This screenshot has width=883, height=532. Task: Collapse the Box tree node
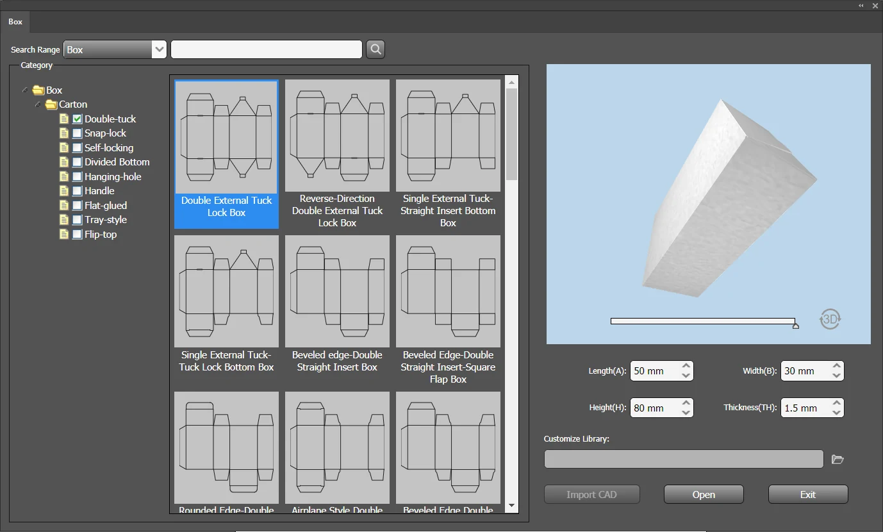pyautogui.click(x=25, y=90)
